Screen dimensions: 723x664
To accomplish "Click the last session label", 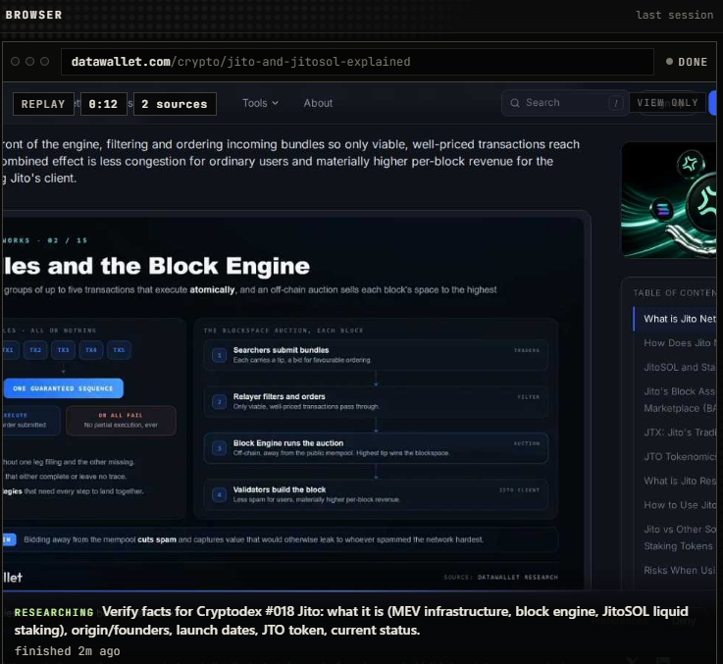I will click(674, 15).
